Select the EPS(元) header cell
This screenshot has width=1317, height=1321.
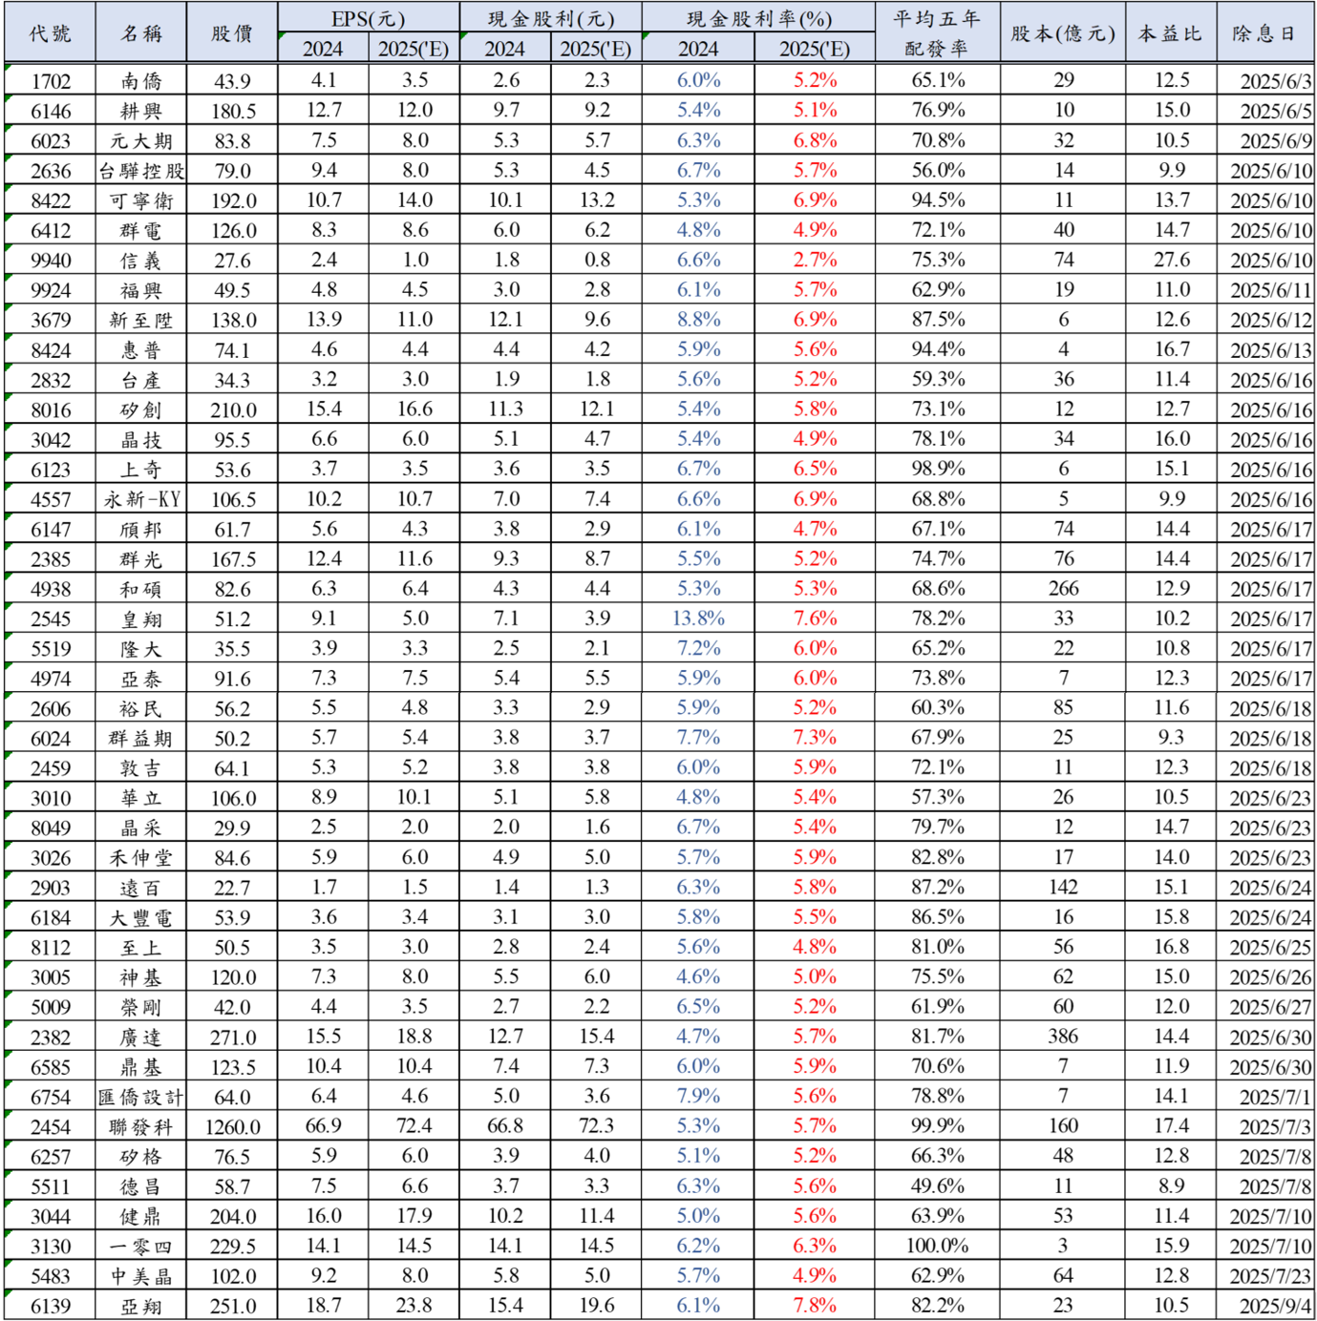point(369,18)
